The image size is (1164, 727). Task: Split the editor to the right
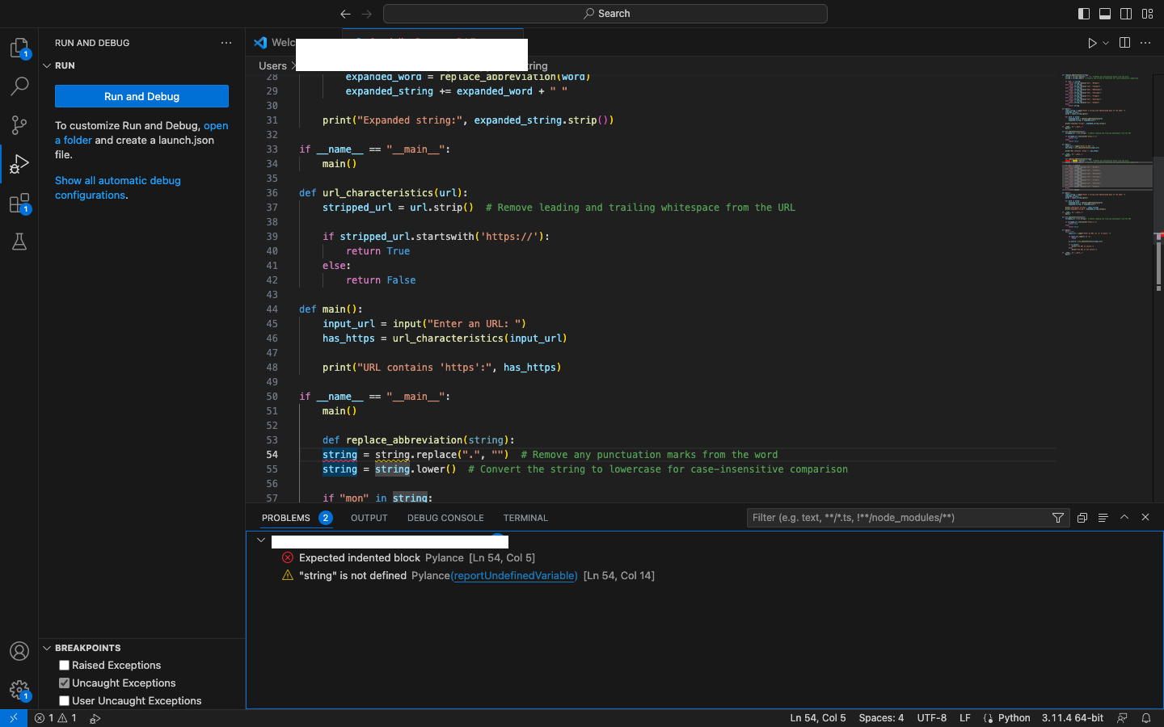1124,43
